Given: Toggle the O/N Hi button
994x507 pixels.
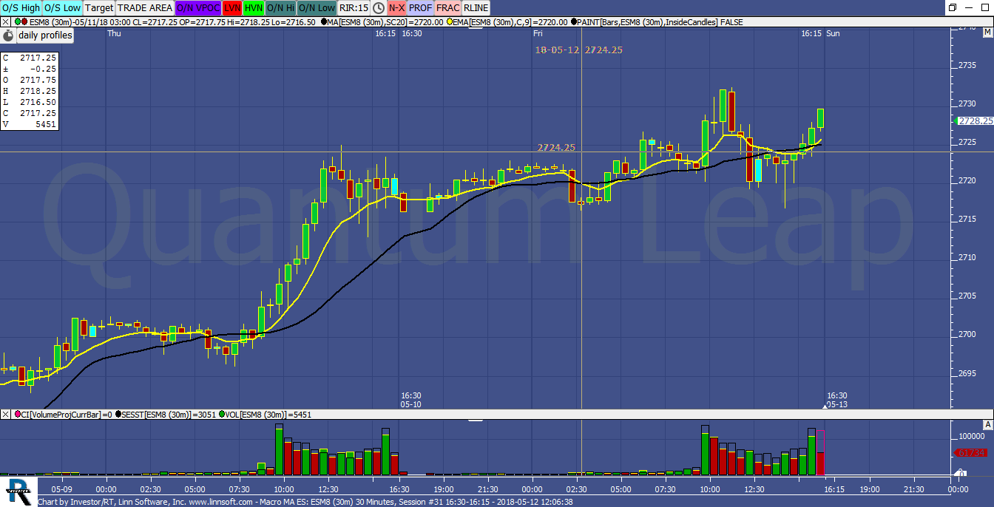Looking at the screenshot, I should coord(280,8).
